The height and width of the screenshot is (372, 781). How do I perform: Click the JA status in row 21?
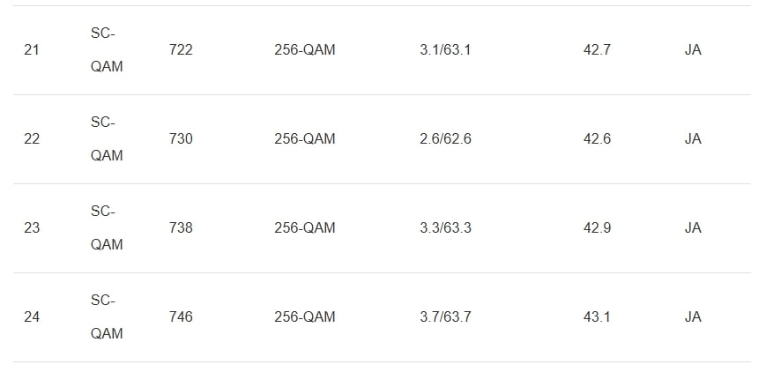click(693, 50)
